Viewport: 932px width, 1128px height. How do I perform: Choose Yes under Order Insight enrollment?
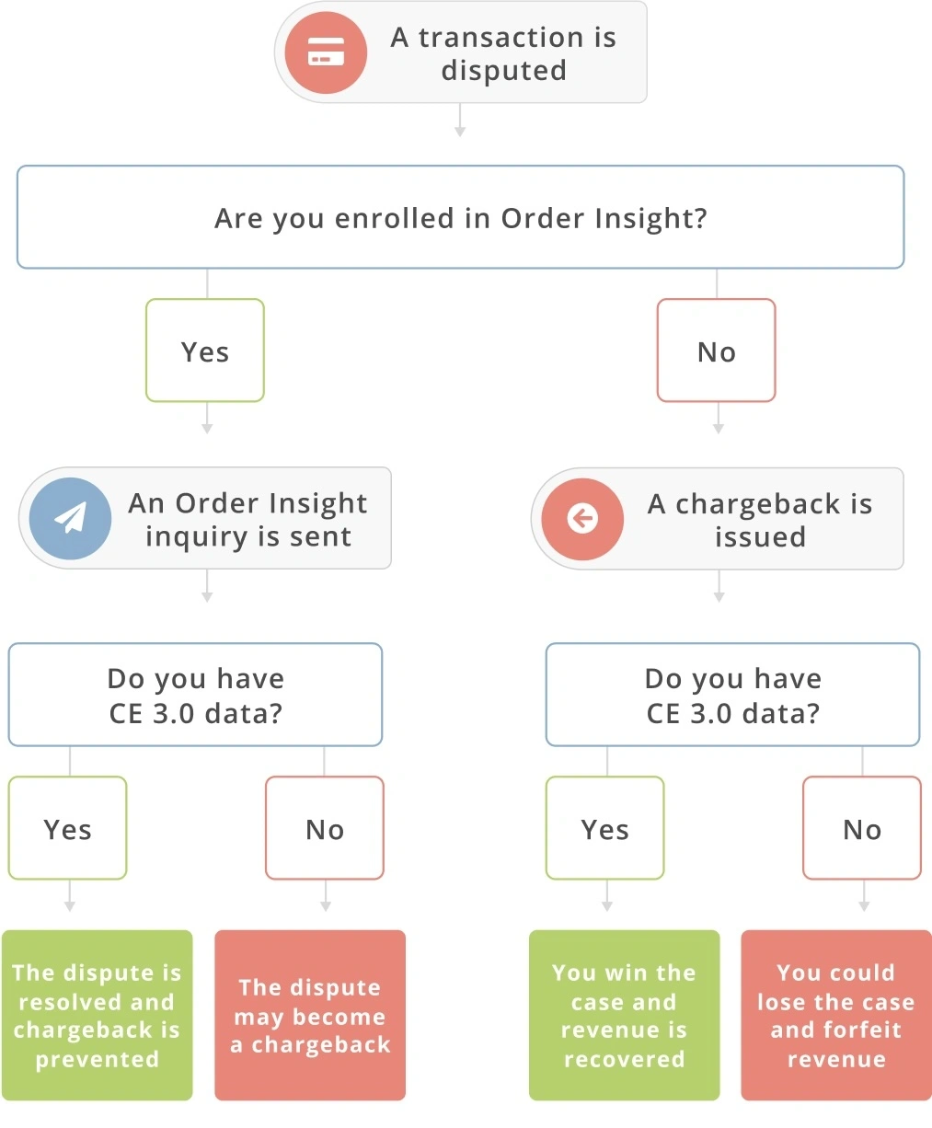[x=205, y=351]
